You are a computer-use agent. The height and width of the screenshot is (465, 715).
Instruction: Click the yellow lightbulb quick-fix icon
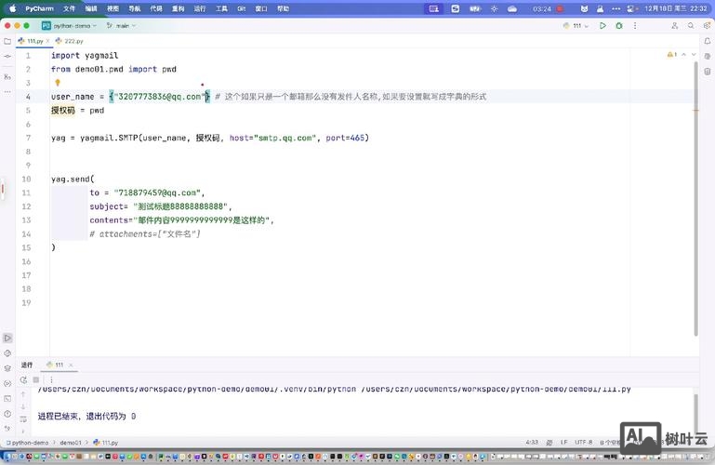point(57,83)
